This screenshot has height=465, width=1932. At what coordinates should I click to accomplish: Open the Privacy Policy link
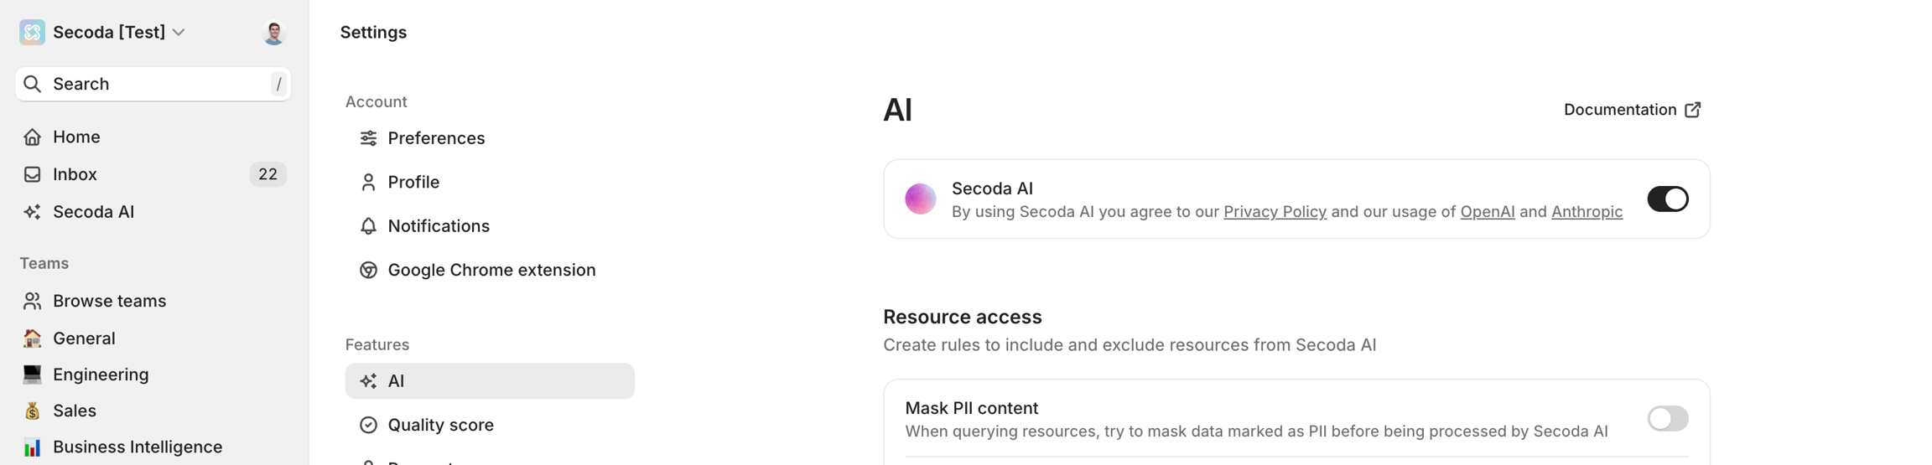click(1275, 212)
